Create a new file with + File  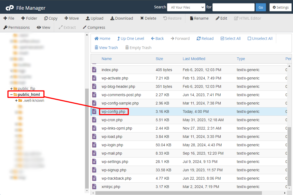point(9,18)
